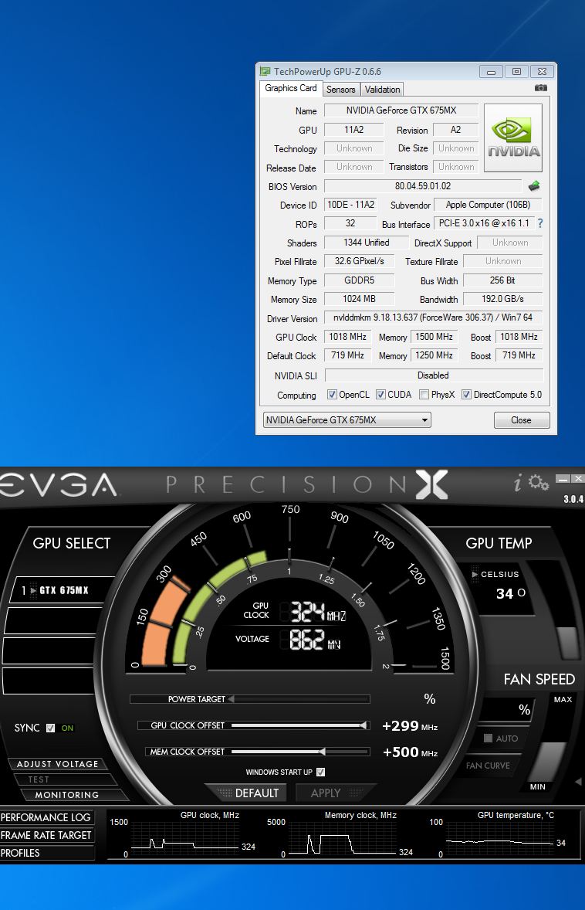
Task: Open the NVIDIA GeForce GTX 675MX dropdown
Action: tap(347, 419)
